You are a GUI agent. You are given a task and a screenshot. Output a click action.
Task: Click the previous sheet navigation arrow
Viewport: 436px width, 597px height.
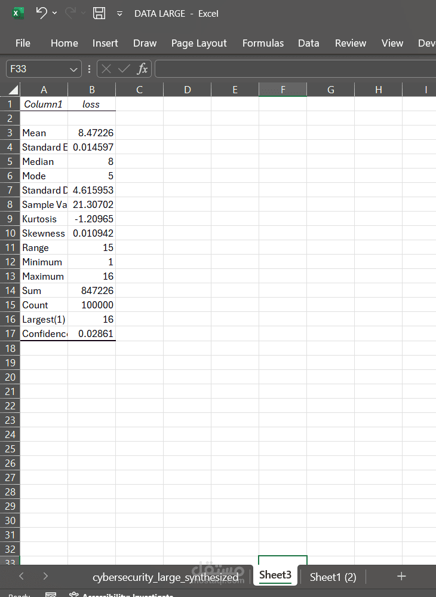click(x=22, y=576)
